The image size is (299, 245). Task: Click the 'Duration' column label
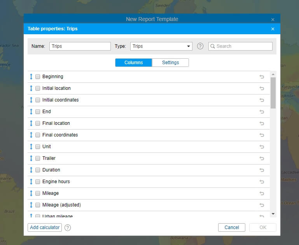point(51,170)
